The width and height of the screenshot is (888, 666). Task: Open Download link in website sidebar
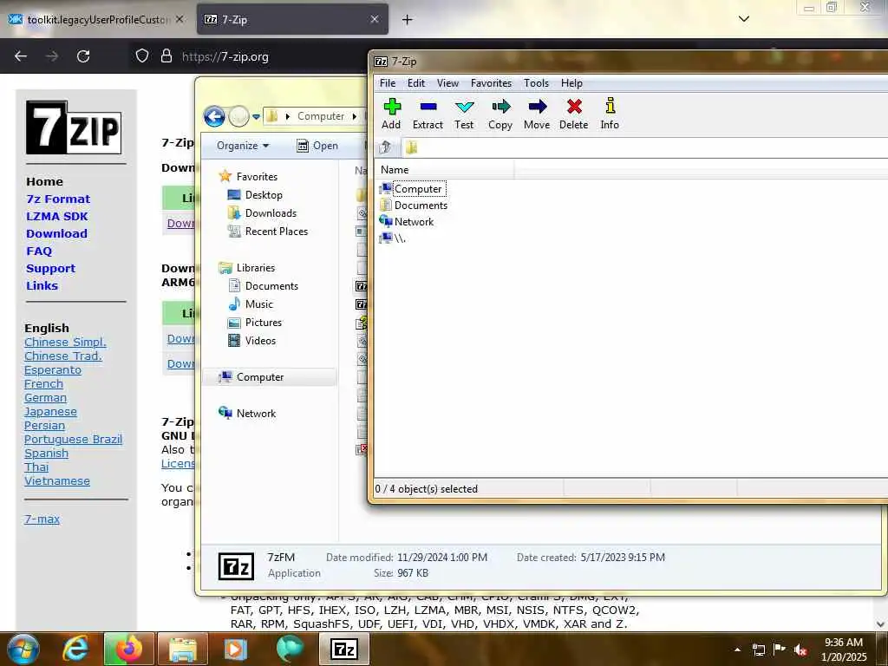point(56,233)
